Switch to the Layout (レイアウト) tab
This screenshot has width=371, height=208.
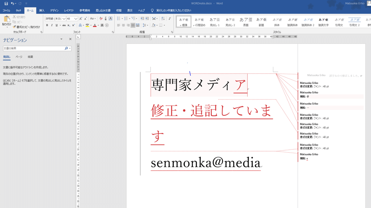[69, 10]
